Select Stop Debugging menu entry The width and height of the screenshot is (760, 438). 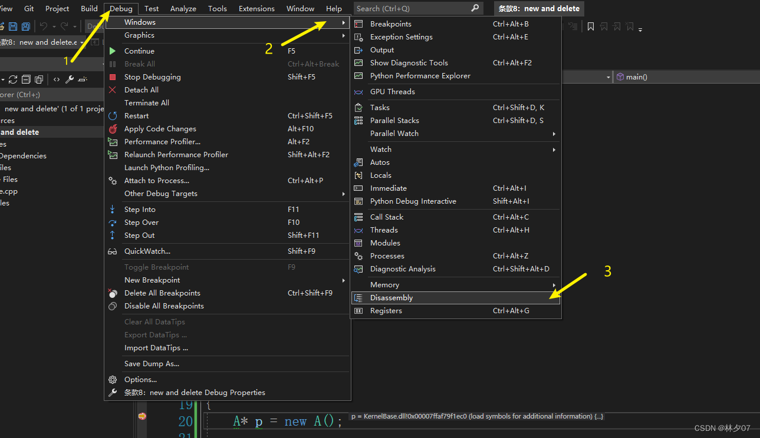click(x=228, y=77)
